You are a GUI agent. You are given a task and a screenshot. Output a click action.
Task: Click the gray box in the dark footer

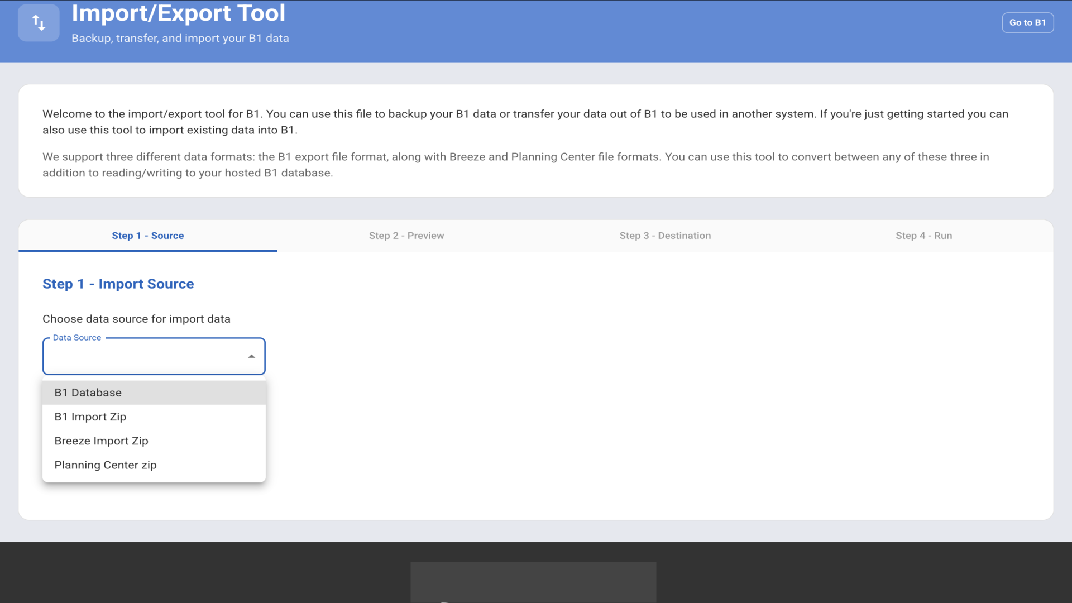(x=533, y=582)
